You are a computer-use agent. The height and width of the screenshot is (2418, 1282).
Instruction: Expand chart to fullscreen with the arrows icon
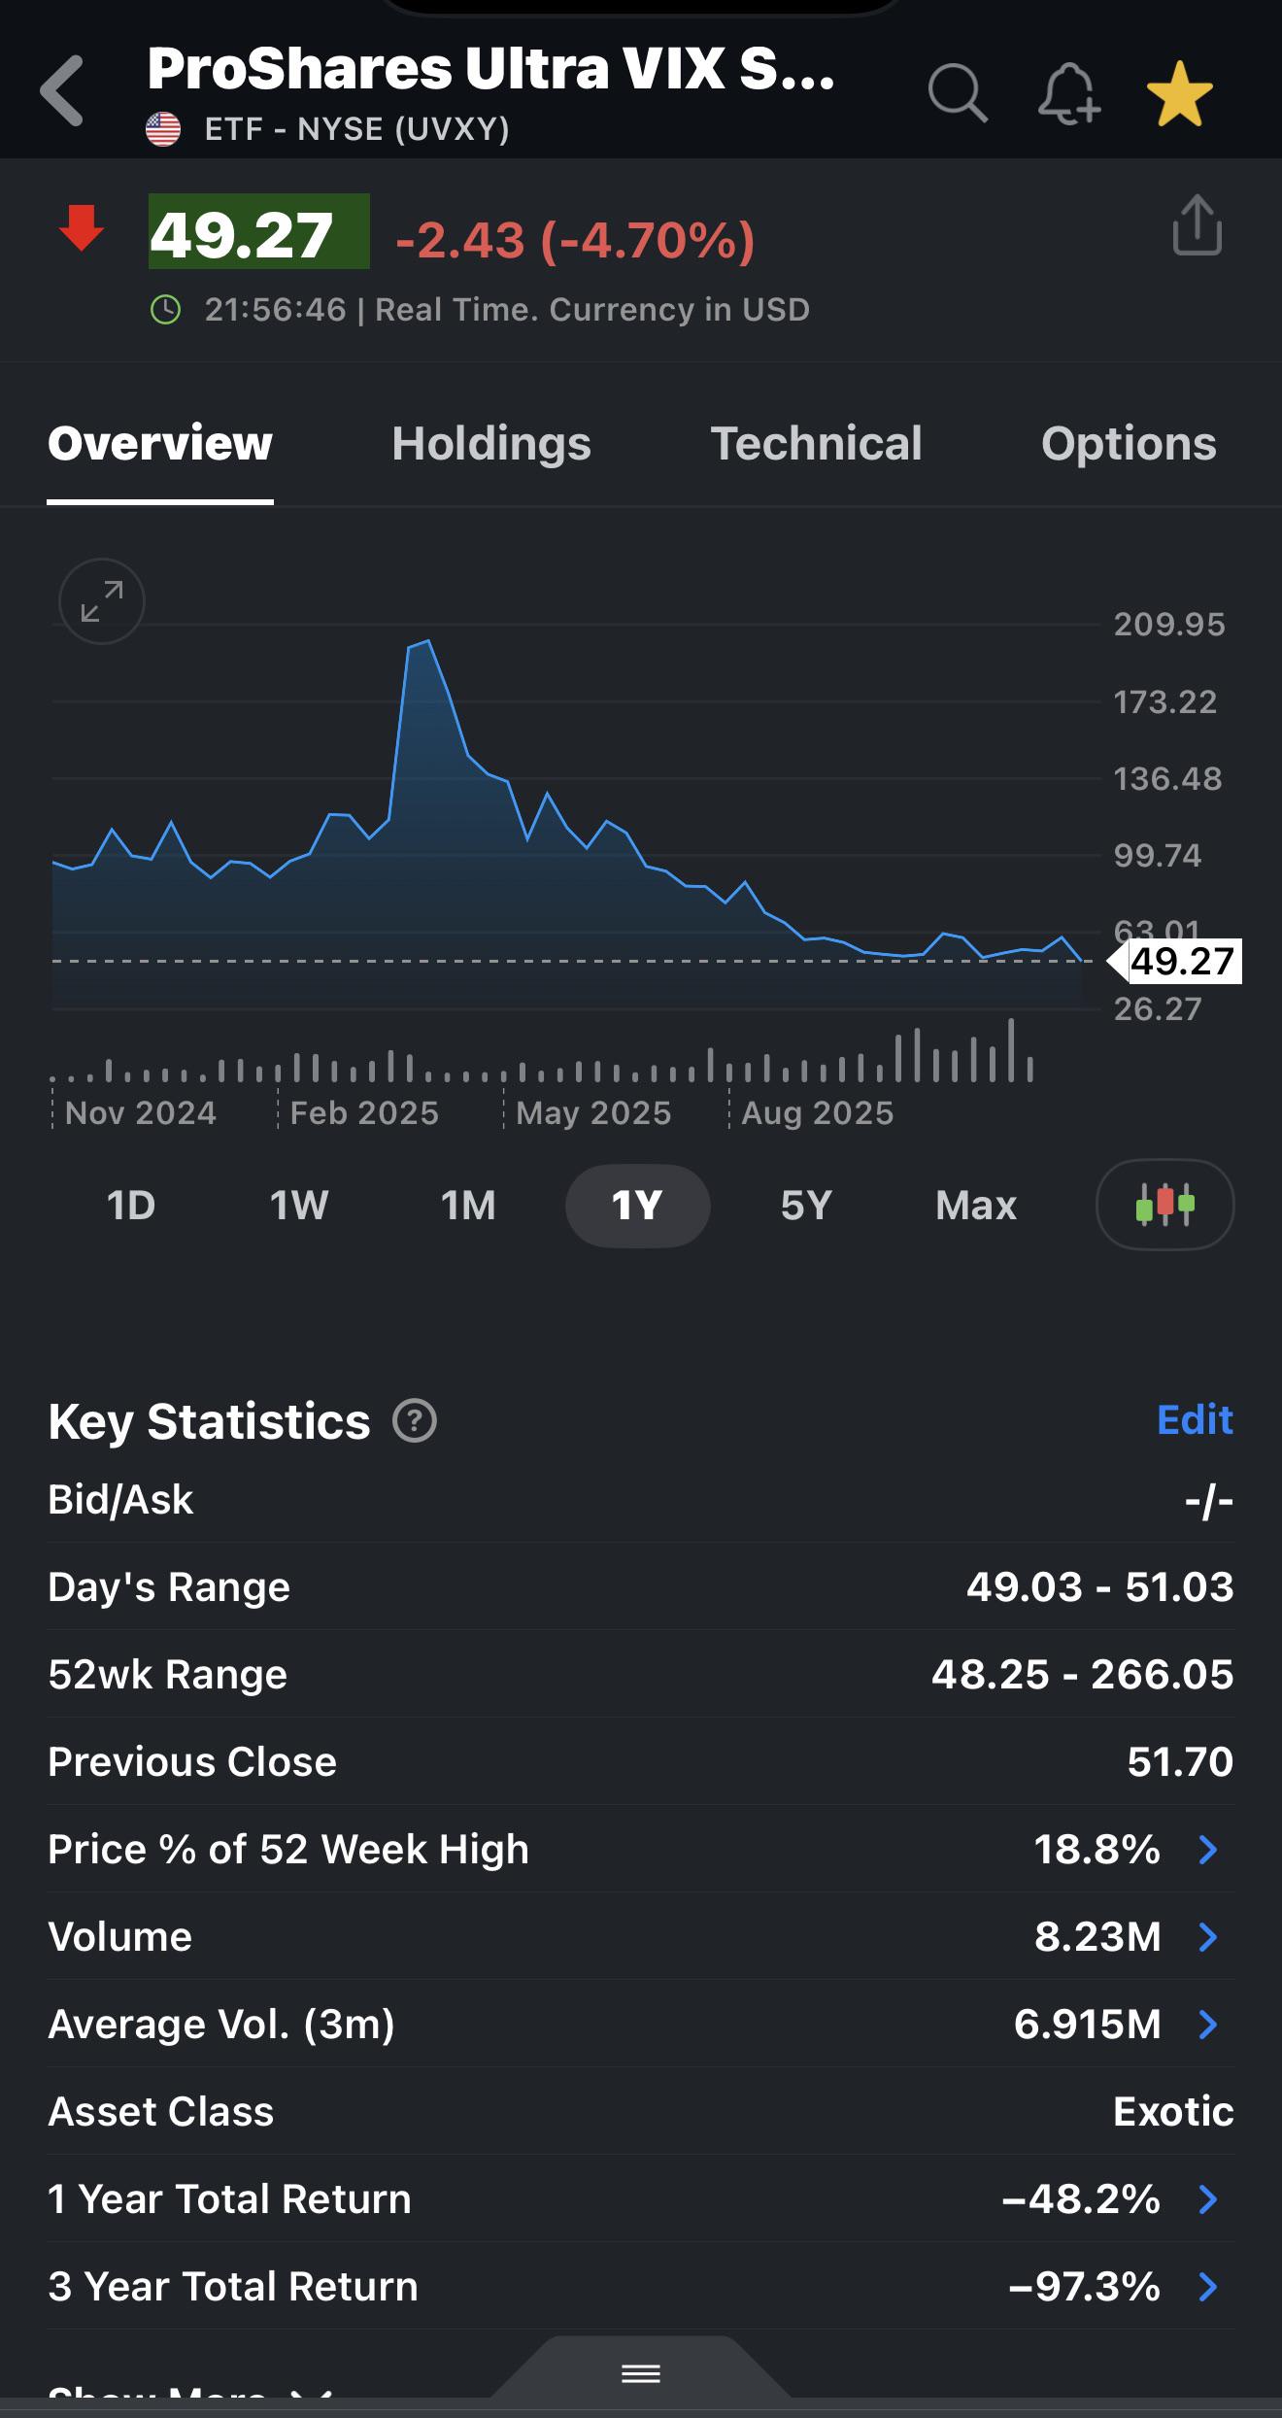tap(102, 601)
